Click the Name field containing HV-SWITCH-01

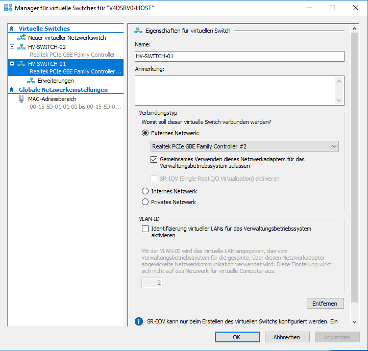coord(239,56)
